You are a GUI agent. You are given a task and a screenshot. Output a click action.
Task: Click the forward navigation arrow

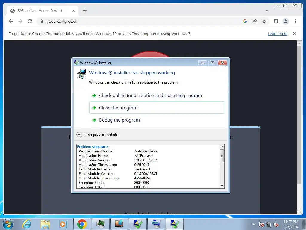[20, 21]
